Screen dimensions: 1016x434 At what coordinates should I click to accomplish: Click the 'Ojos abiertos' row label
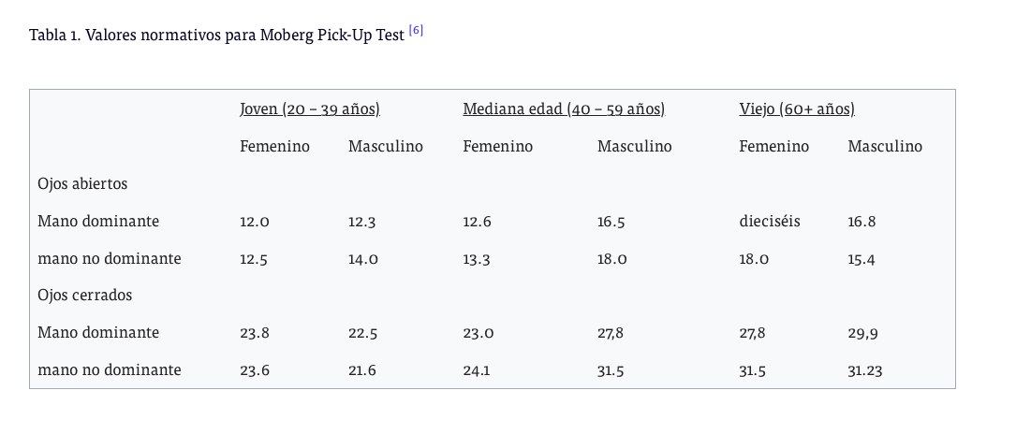point(82,183)
